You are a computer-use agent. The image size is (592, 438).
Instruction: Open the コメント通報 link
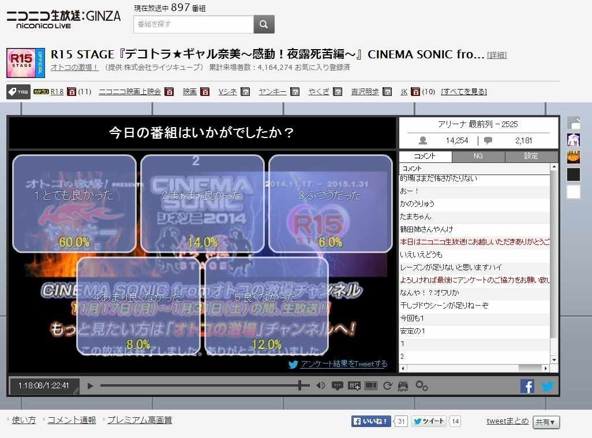(72, 420)
